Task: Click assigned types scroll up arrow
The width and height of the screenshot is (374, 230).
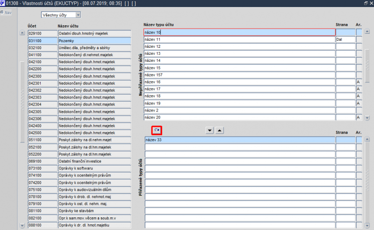Action: [367, 139]
